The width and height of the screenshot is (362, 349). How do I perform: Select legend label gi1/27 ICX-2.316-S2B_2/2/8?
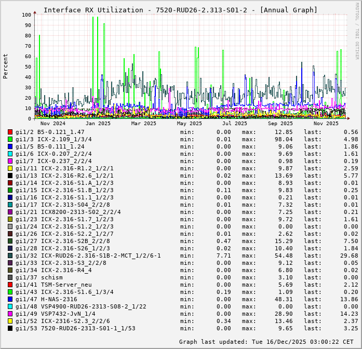pyautogui.click(x=62, y=241)
